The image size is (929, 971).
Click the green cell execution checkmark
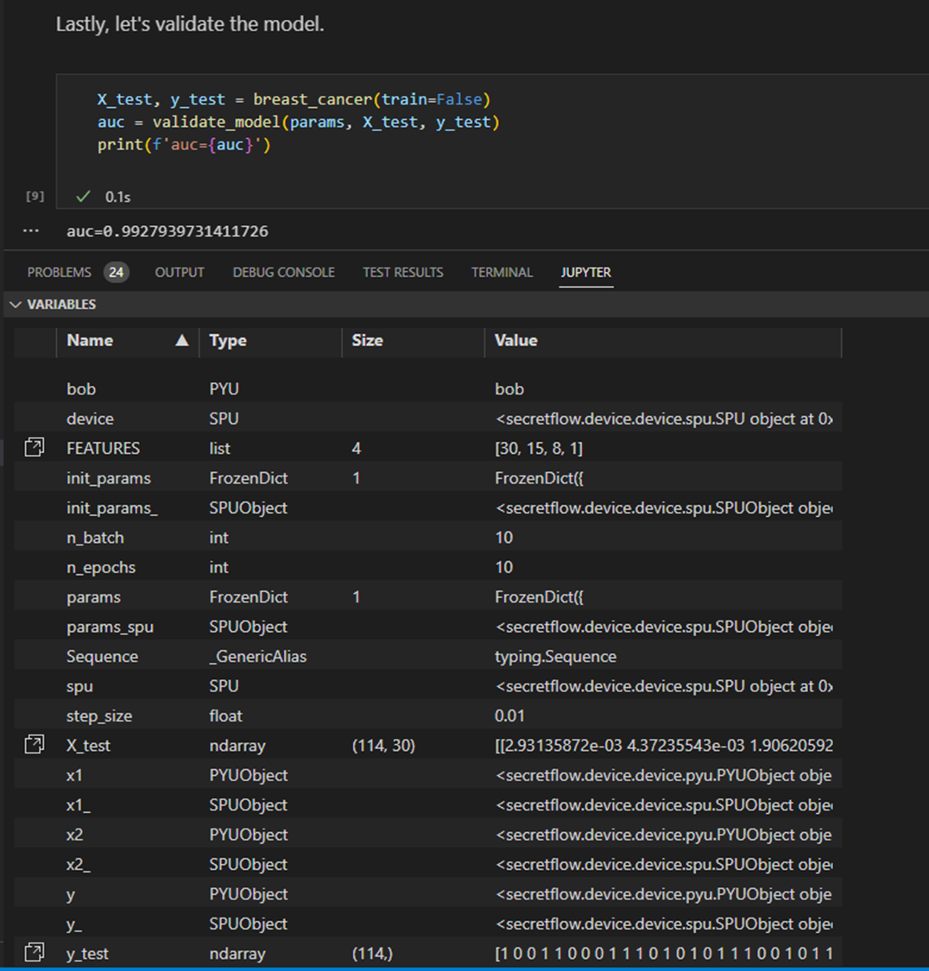click(82, 196)
